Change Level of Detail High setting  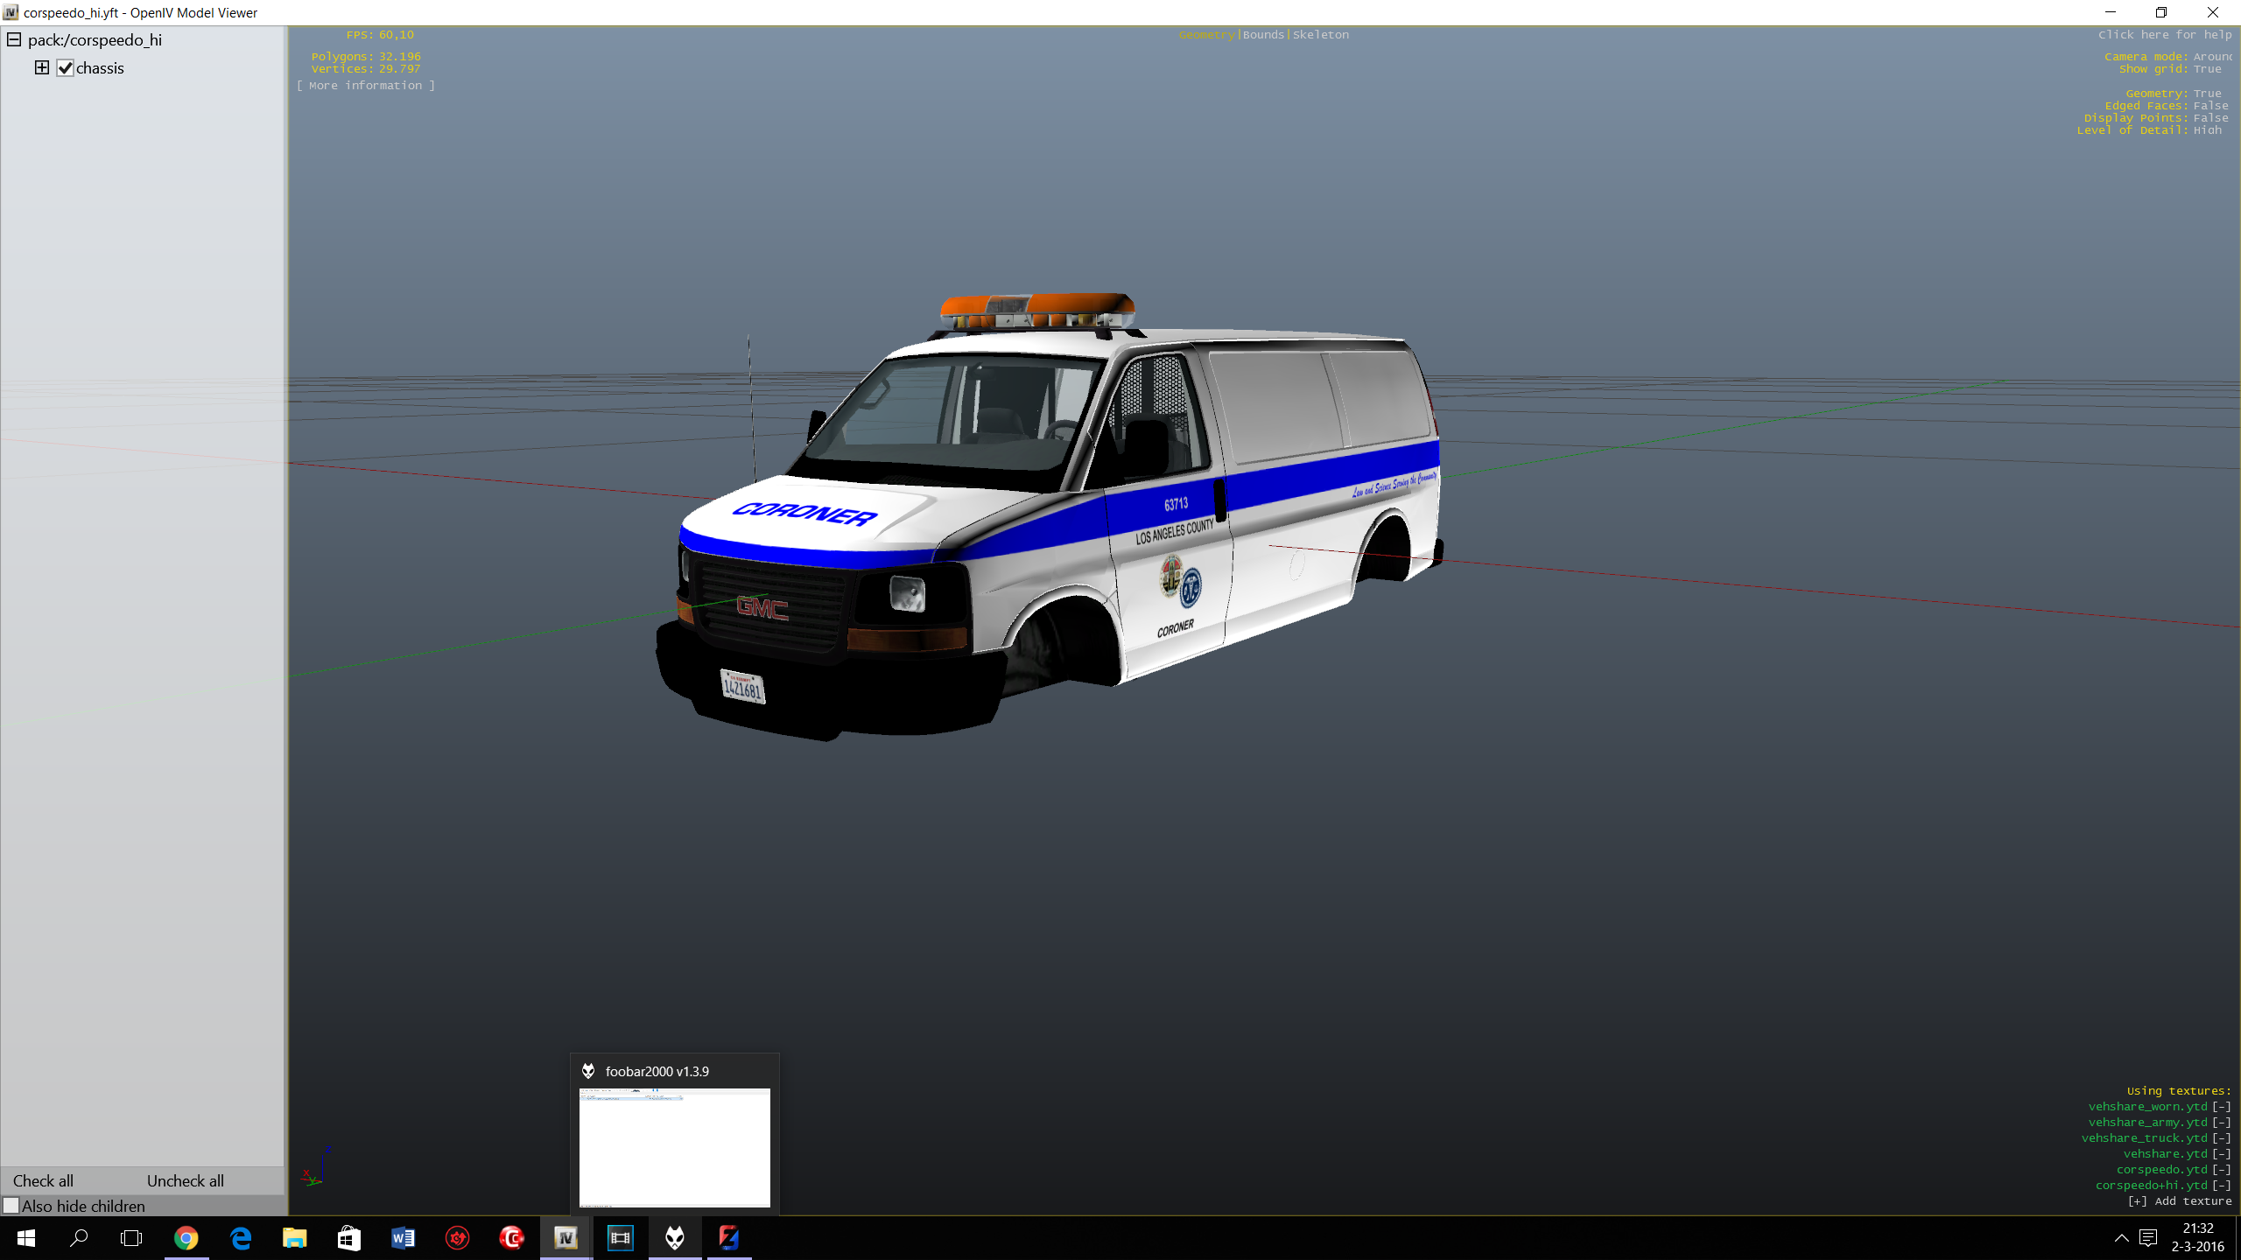coord(2207,130)
